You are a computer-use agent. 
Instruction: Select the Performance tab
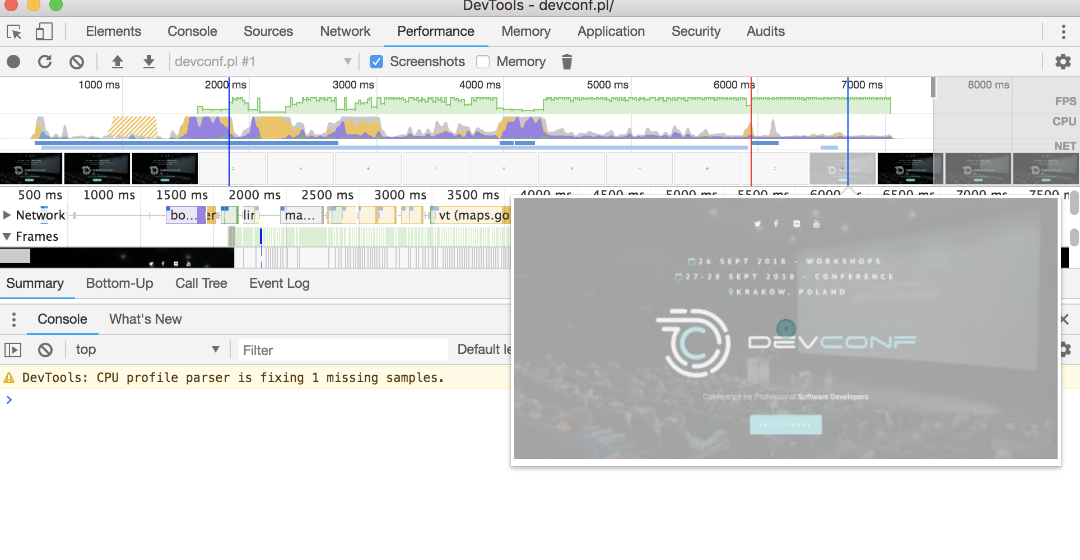point(436,31)
